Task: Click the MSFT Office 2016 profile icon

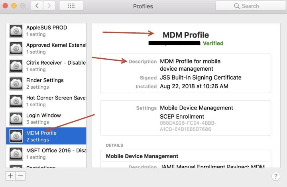Action: (x=16, y=154)
